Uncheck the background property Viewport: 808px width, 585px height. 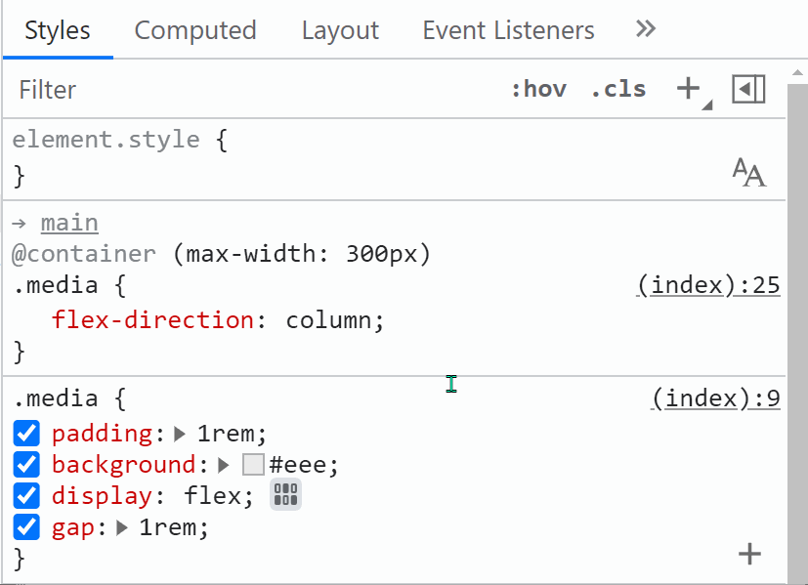click(25, 464)
